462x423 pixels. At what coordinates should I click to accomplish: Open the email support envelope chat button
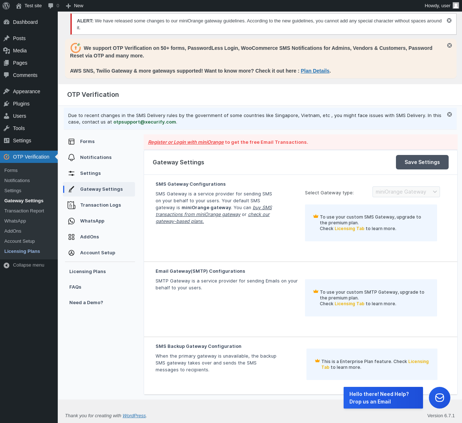(x=440, y=398)
